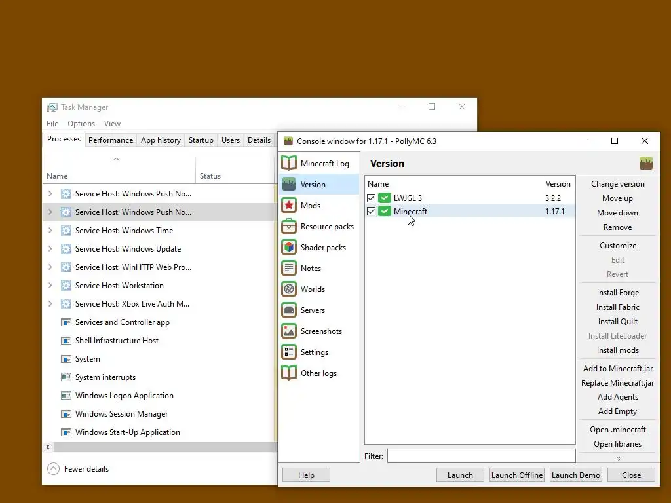This screenshot has height=503, width=671.
Task: Switch to Performance tab
Action: [x=111, y=140]
